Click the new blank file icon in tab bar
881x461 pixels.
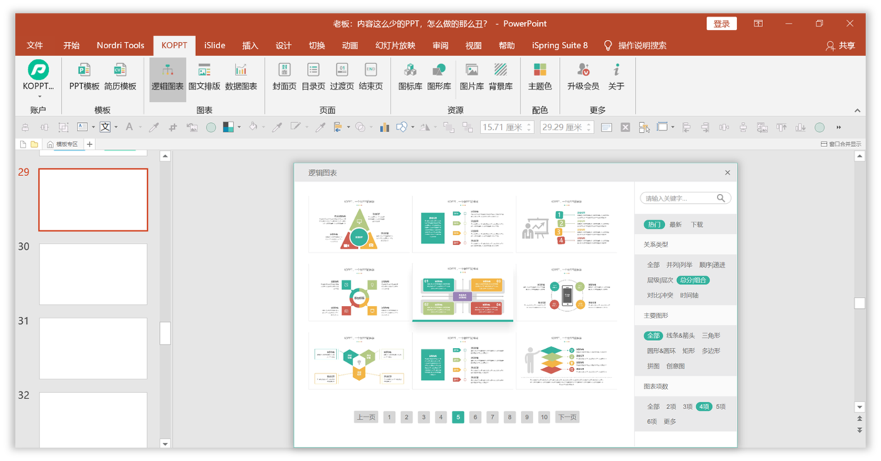23,144
